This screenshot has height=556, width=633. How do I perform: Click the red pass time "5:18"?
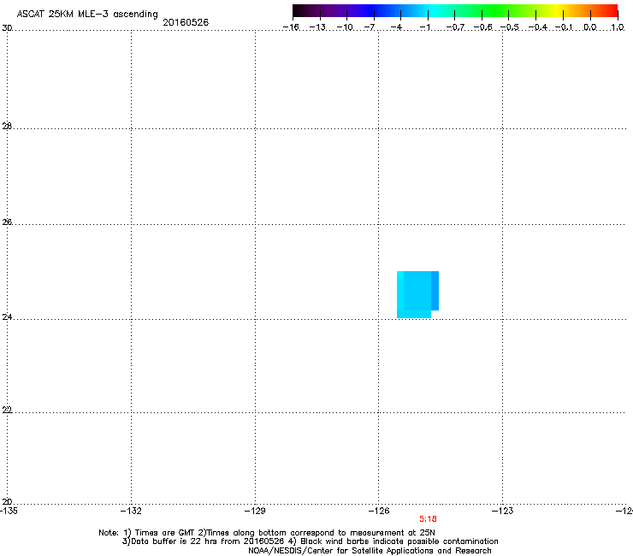click(428, 519)
